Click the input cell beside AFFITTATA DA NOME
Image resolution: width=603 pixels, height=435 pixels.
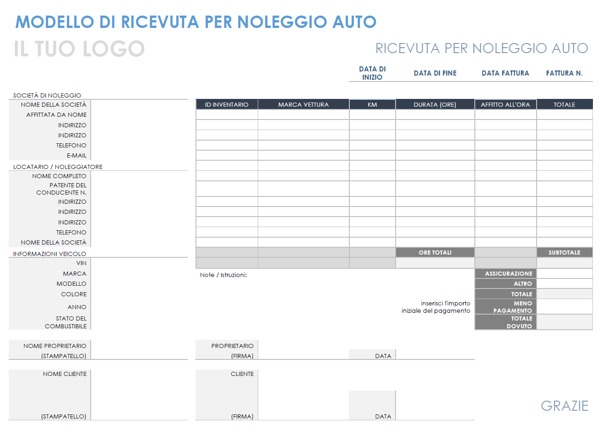[x=139, y=114]
